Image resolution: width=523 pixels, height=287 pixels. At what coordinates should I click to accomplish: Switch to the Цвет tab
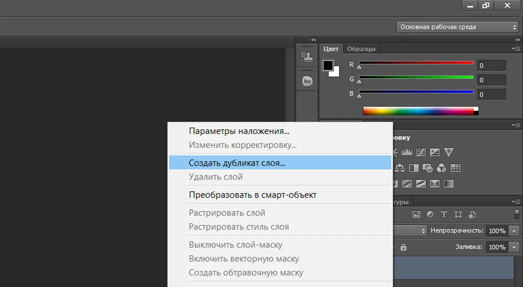tap(331, 49)
